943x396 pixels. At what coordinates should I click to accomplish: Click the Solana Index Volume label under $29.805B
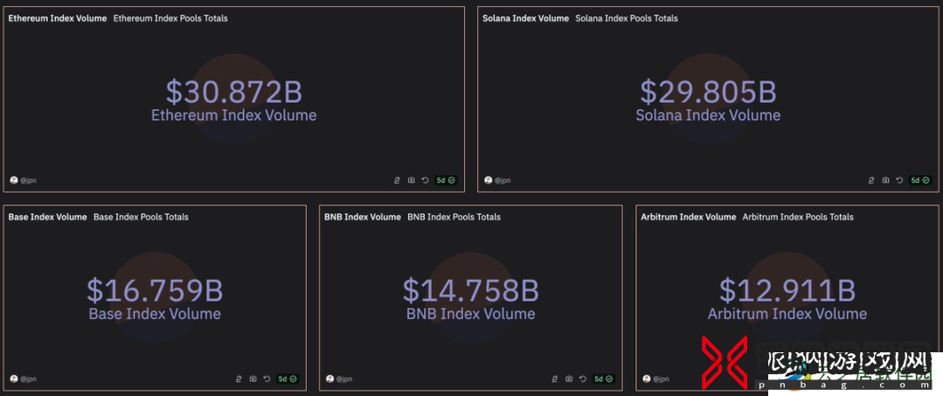tap(709, 115)
